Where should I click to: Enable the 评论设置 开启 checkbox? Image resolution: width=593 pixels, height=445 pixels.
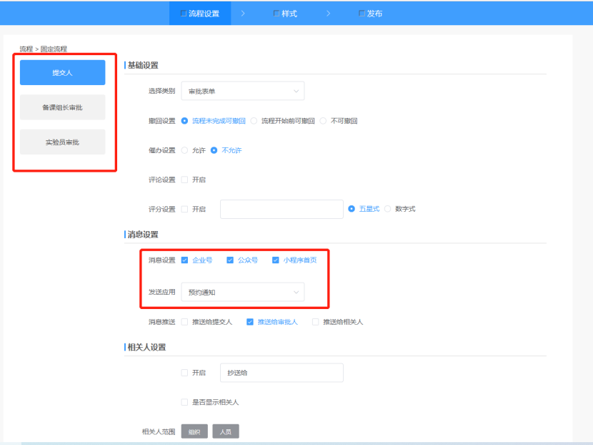[x=184, y=180]
